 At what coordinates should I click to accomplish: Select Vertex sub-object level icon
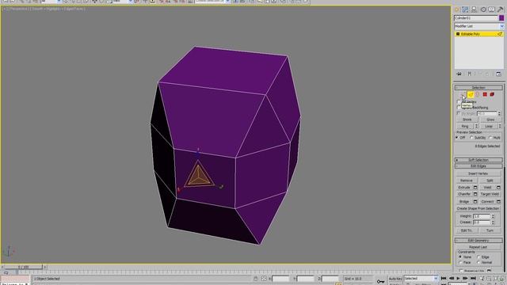coord(463,94)
